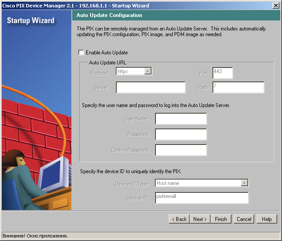
Task: Click the Startup Wizard sidebar title
Action: pos(30,20)
